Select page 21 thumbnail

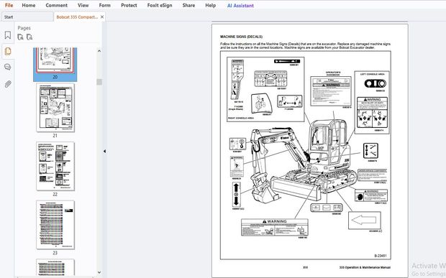pyautogui.click(x=55, y=108)
